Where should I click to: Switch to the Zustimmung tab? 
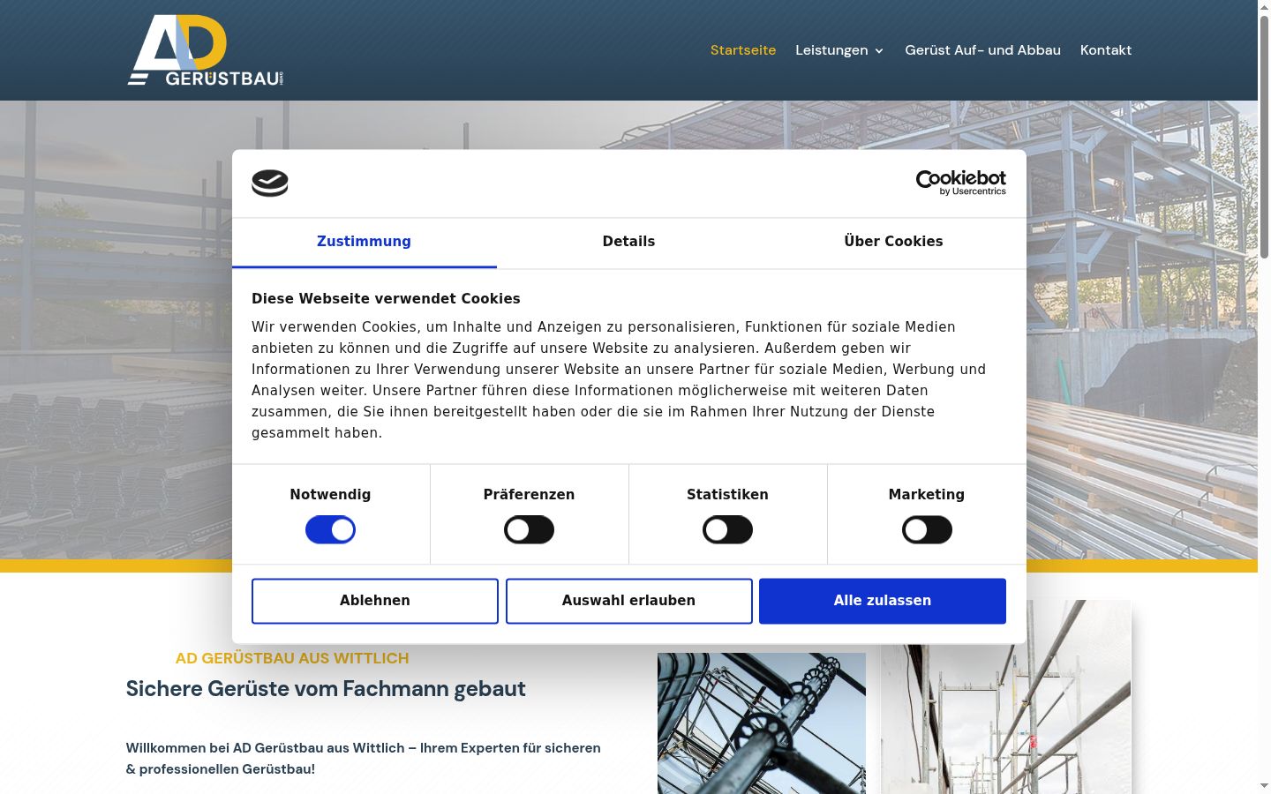coord(364,243)
